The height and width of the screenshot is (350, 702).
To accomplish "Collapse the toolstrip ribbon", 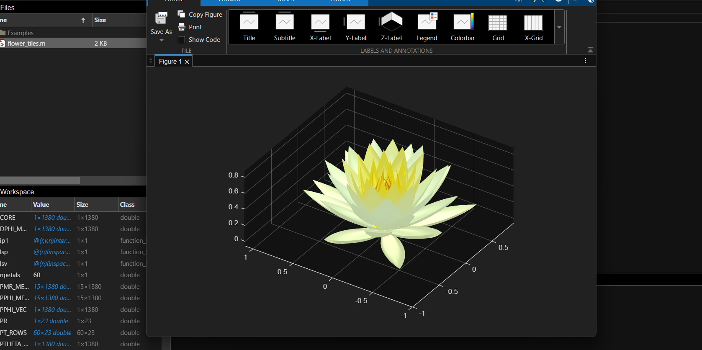I will (x=590, y=50).
